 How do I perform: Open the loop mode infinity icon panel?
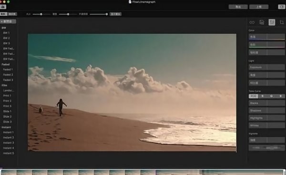coord(252,22)
